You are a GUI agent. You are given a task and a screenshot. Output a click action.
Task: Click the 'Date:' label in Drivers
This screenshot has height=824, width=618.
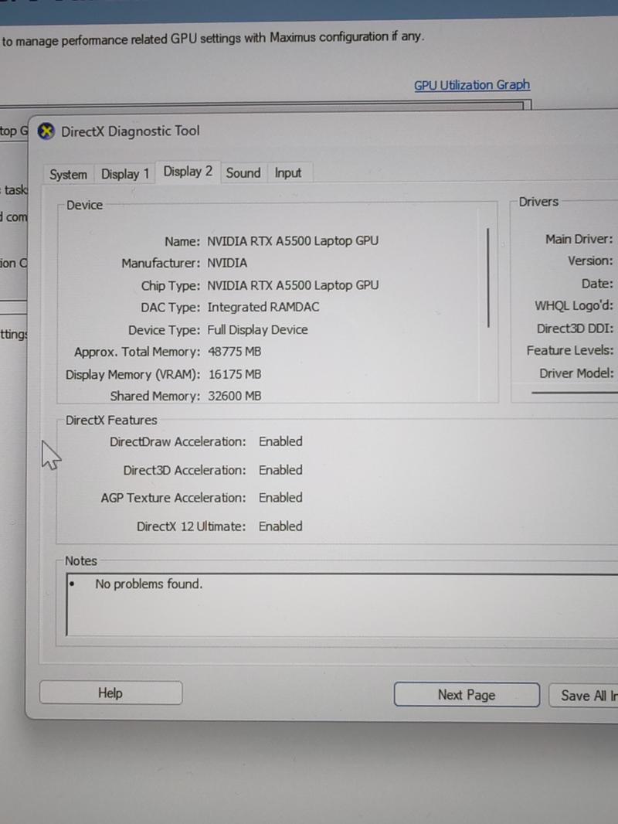pos(597,284)
